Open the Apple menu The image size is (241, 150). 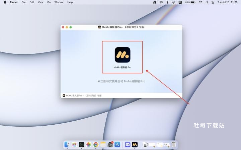[x=5, y=2]
